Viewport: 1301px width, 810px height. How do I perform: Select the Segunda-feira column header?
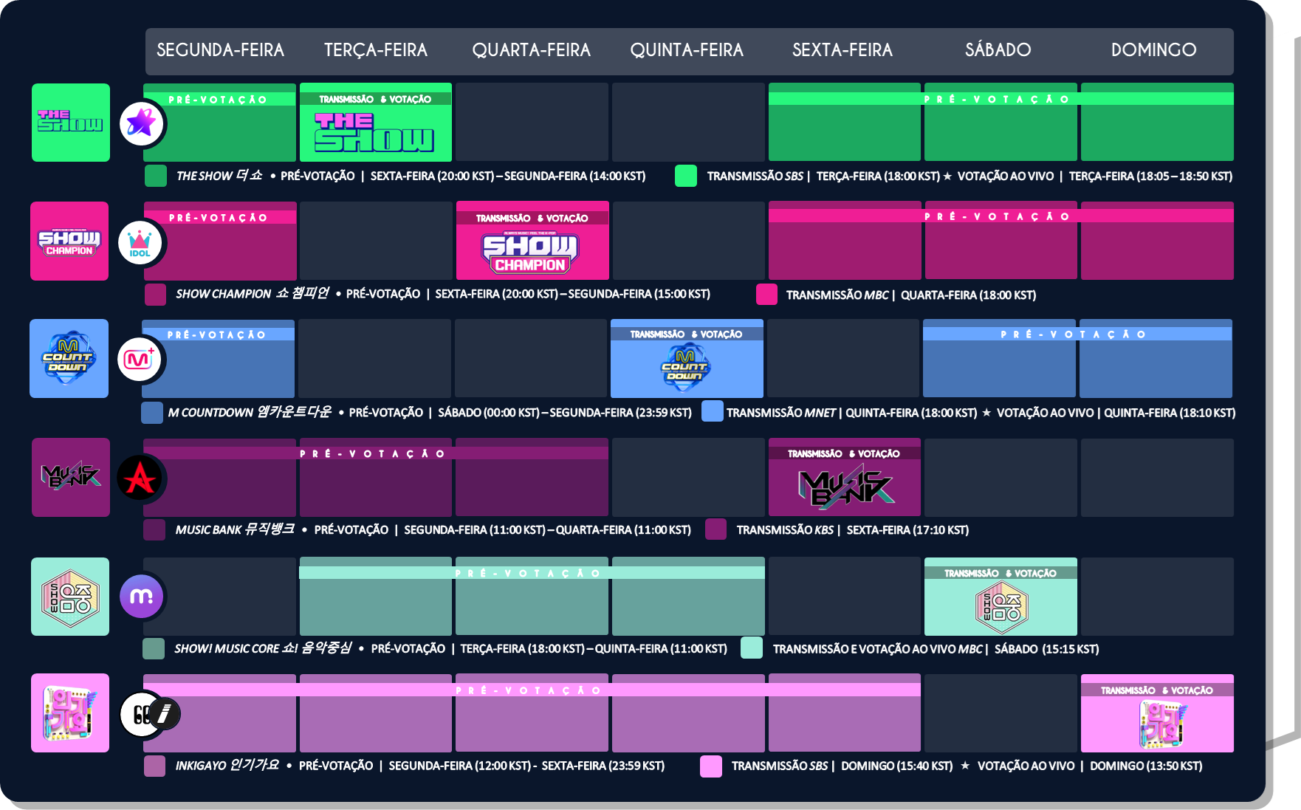click(220, 50)
